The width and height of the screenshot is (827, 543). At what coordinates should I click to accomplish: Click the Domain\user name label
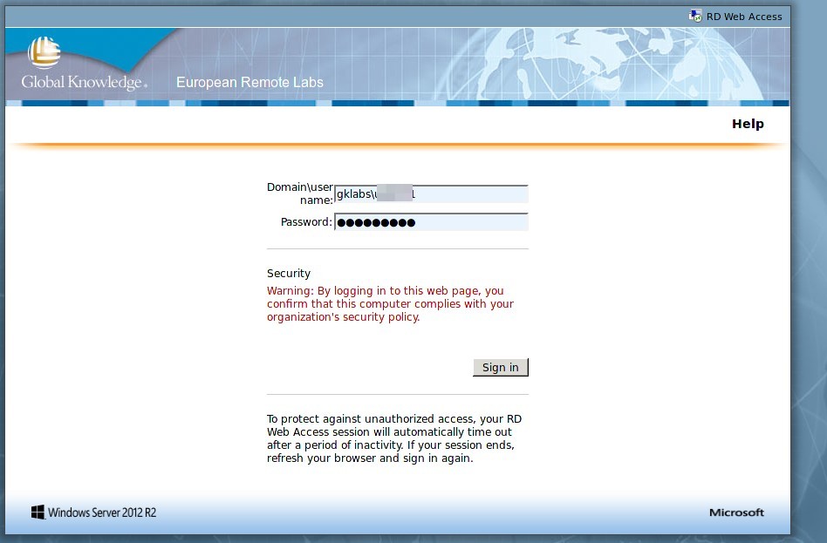point(299,193)
